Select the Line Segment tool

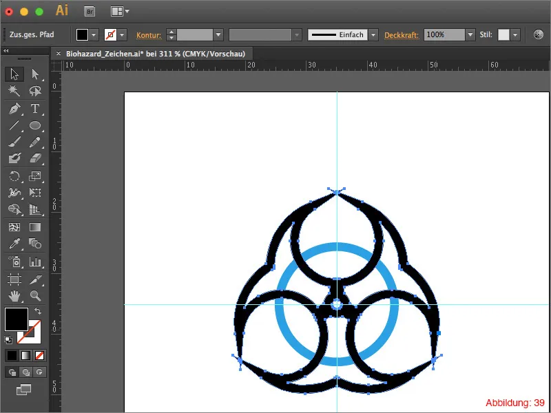point(14,125)
